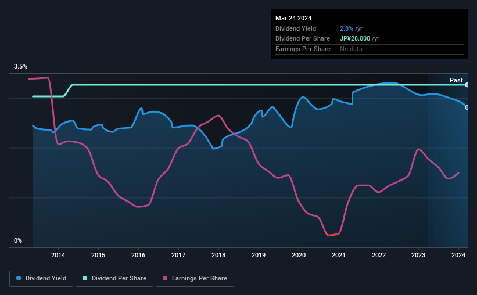Image resolution: width=477 pixels, height=295 pixels.
Task: Click the 3.5% y-axis label
Action: (20, 66)
